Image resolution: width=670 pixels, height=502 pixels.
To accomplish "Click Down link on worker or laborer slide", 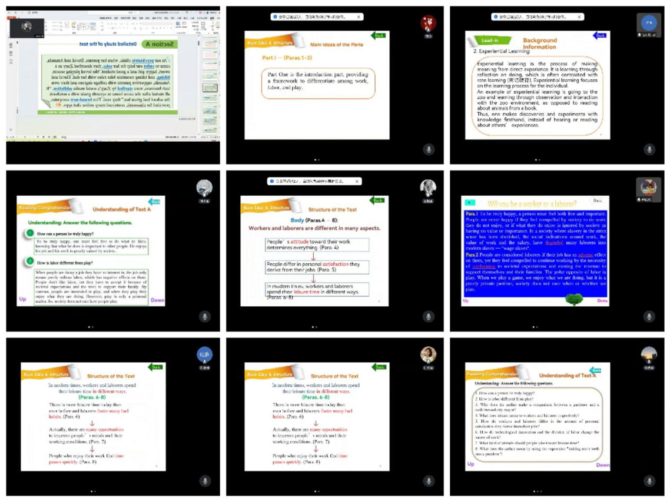I will coord(602,301).
